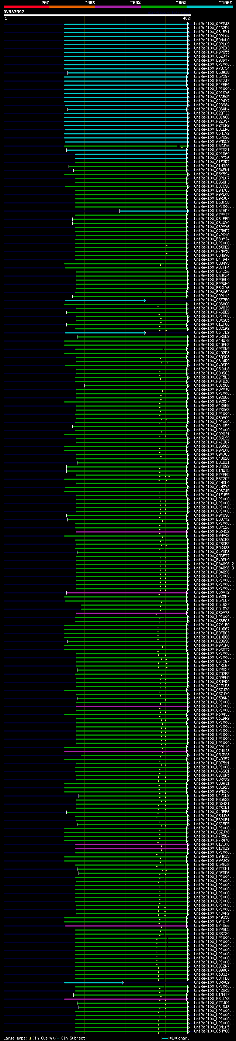Select hit UniRef100_Q4S803
236x1041 pixels.
coord(211,990)
